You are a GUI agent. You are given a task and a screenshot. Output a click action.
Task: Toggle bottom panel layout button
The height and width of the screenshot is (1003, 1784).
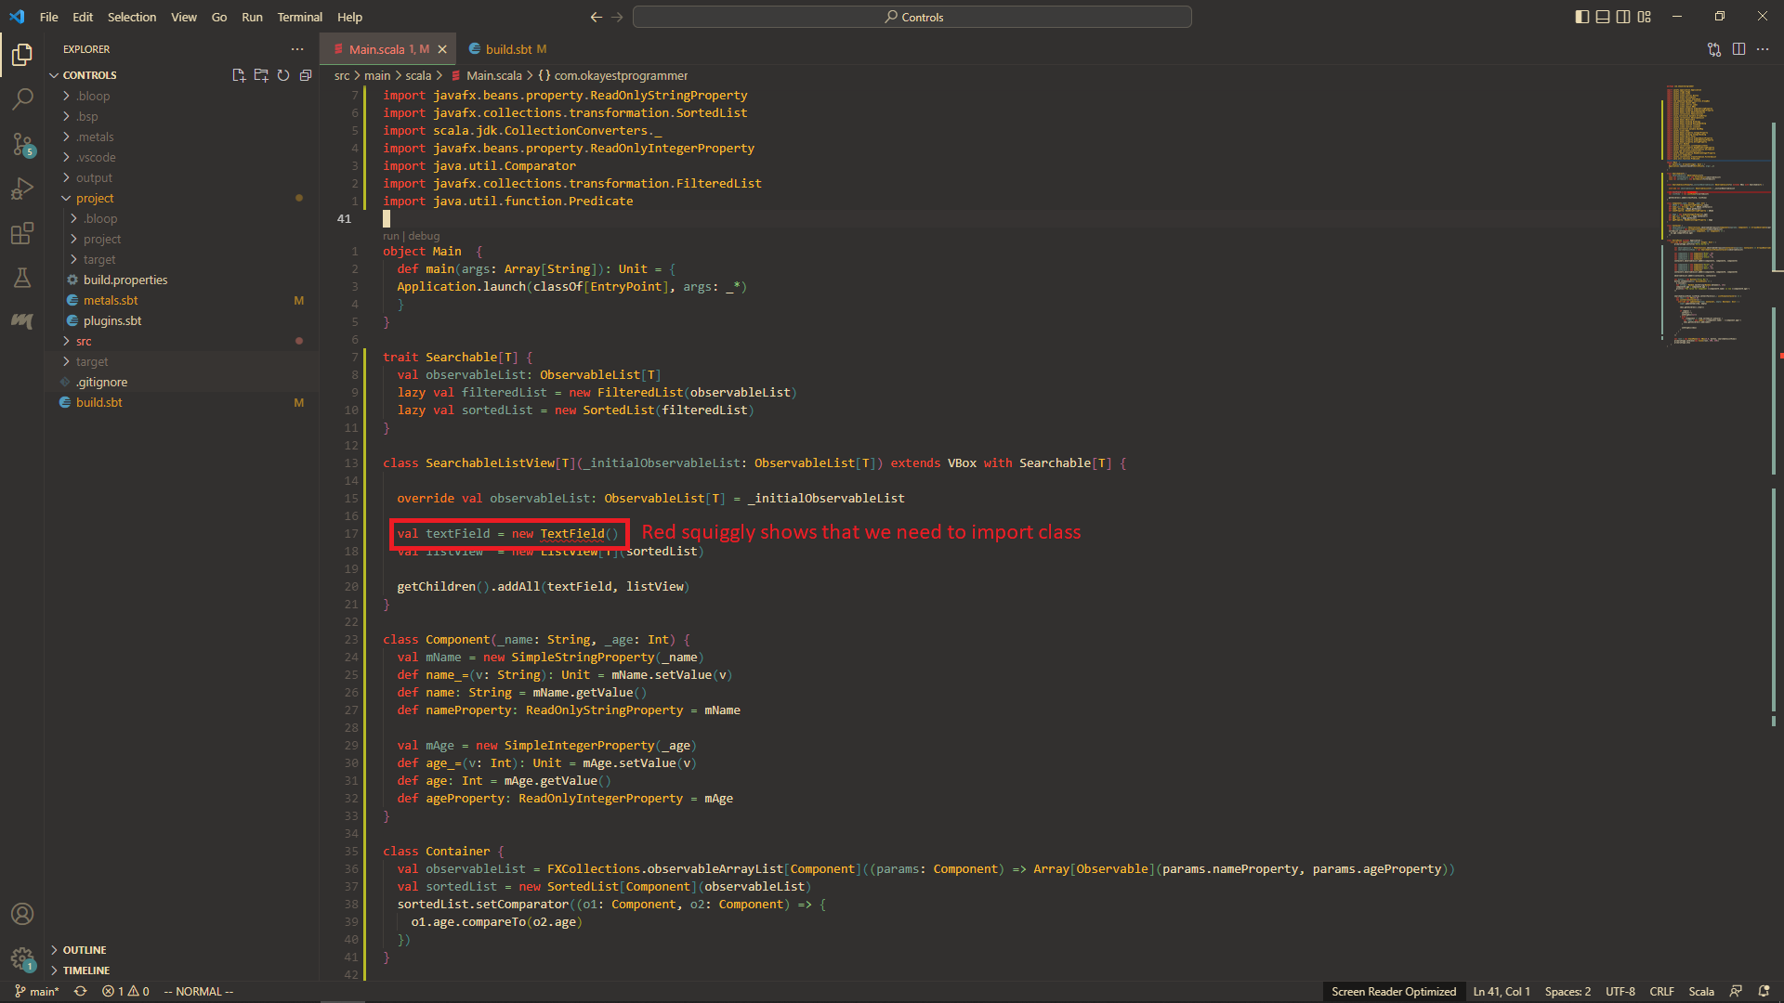[1603, 17]
